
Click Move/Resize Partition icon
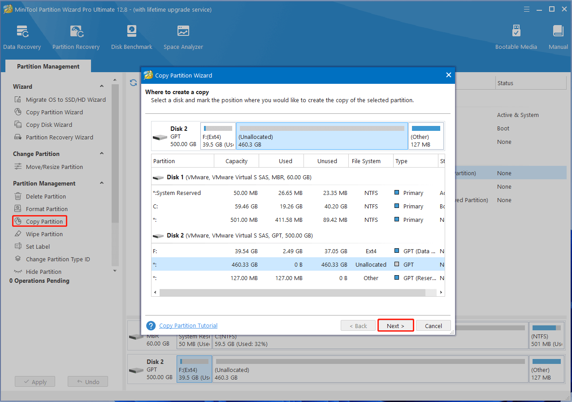tap(18, 167)
